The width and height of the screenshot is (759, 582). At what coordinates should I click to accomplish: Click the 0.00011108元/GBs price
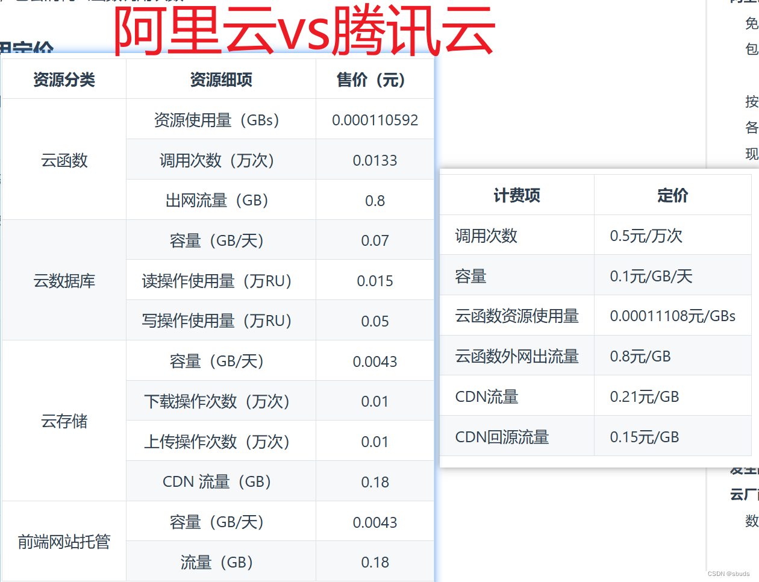[673, 316]
